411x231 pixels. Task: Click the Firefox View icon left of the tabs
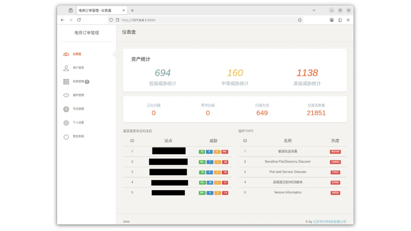[71, 10]
